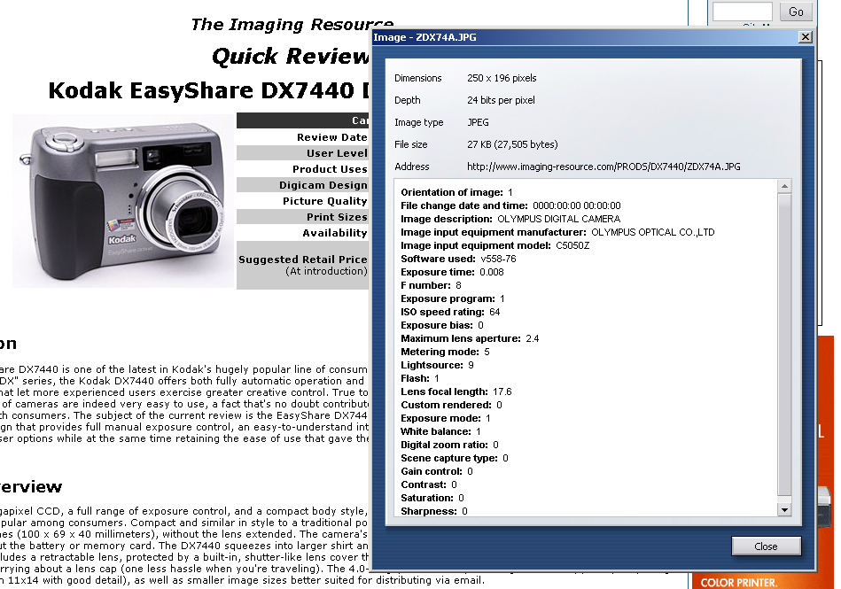The image size is (841, 589).
Task: Select the 'F number' 8 row
Action: point(432,286)
